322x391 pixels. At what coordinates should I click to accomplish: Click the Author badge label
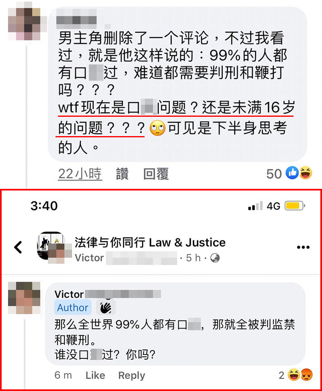(73, 308)
